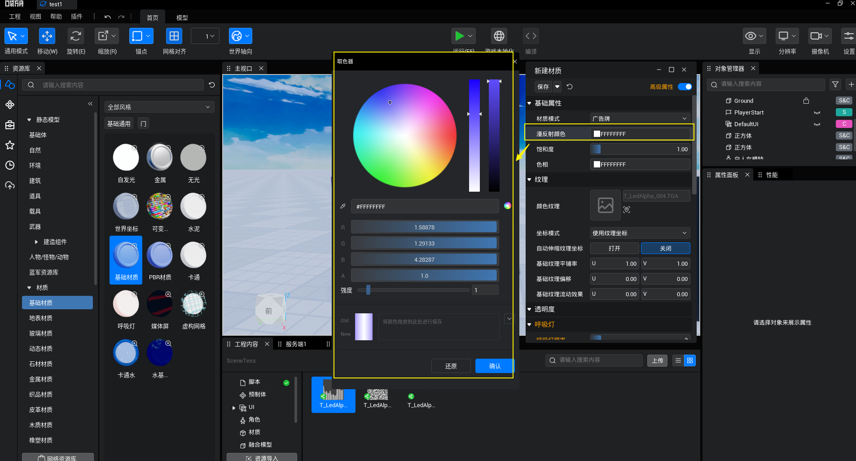
Task: Open game localization globe icon
Action: click(499, 36)
